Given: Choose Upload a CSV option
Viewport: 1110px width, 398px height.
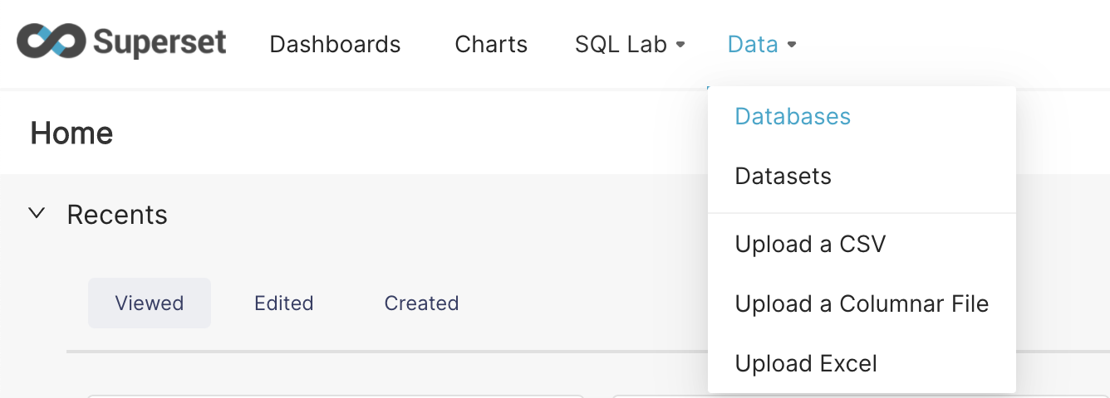Looking at the screenshot, I should click(810, 244).
